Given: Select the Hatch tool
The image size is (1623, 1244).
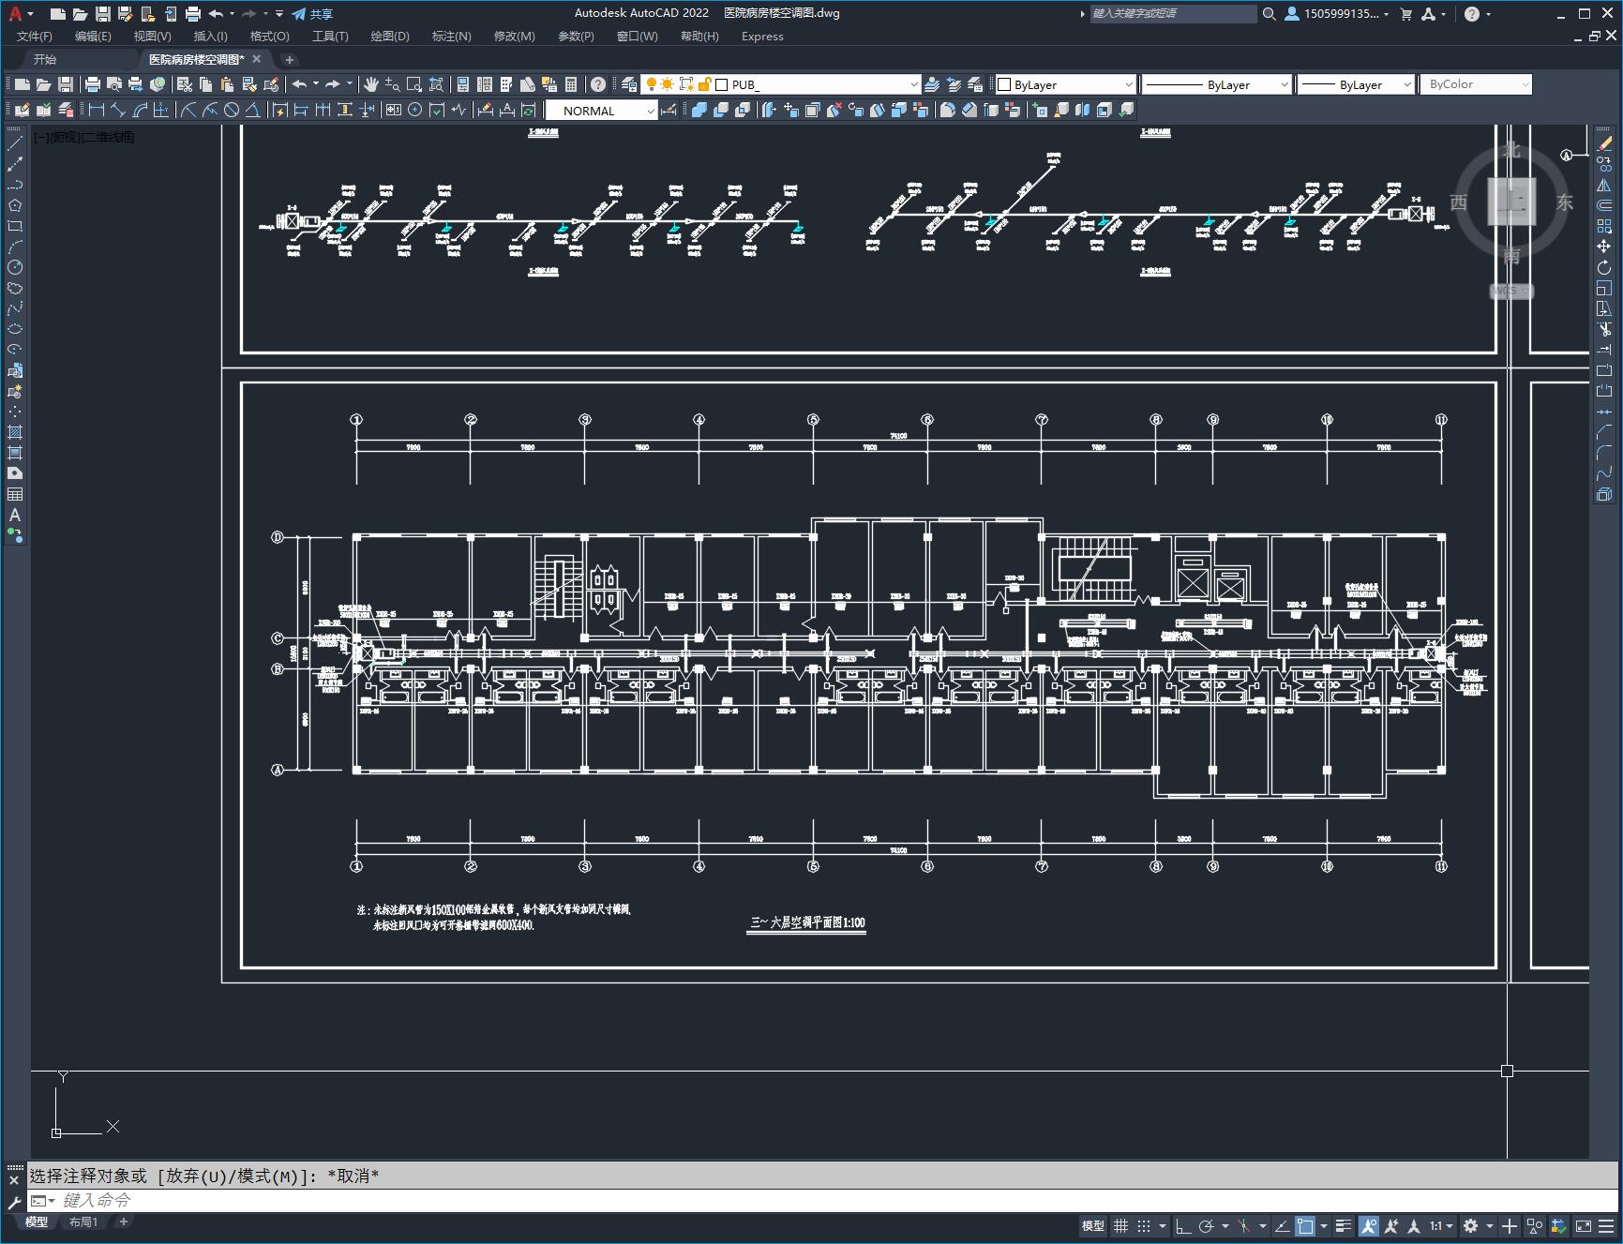Looking at the screenshot, I should pos(15,432).
